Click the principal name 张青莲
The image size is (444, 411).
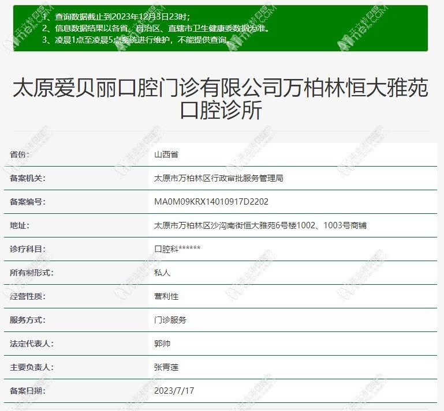click(166, 367)
